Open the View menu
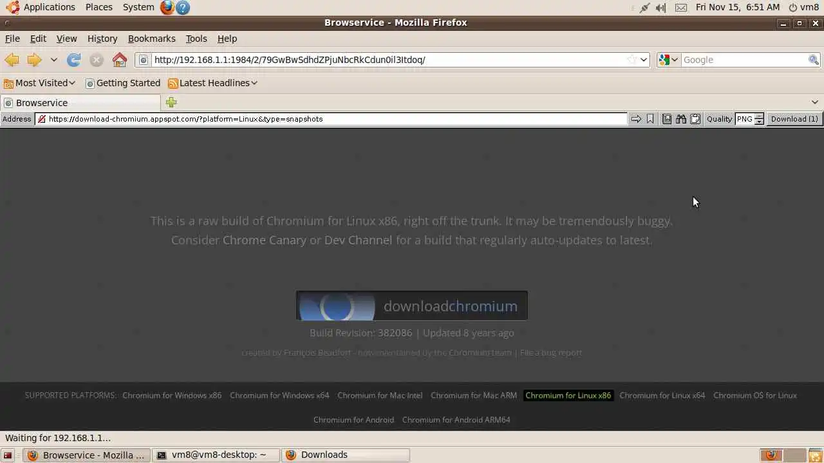The height and width of the screenshot is (463, 824). (x=66, y=39)
